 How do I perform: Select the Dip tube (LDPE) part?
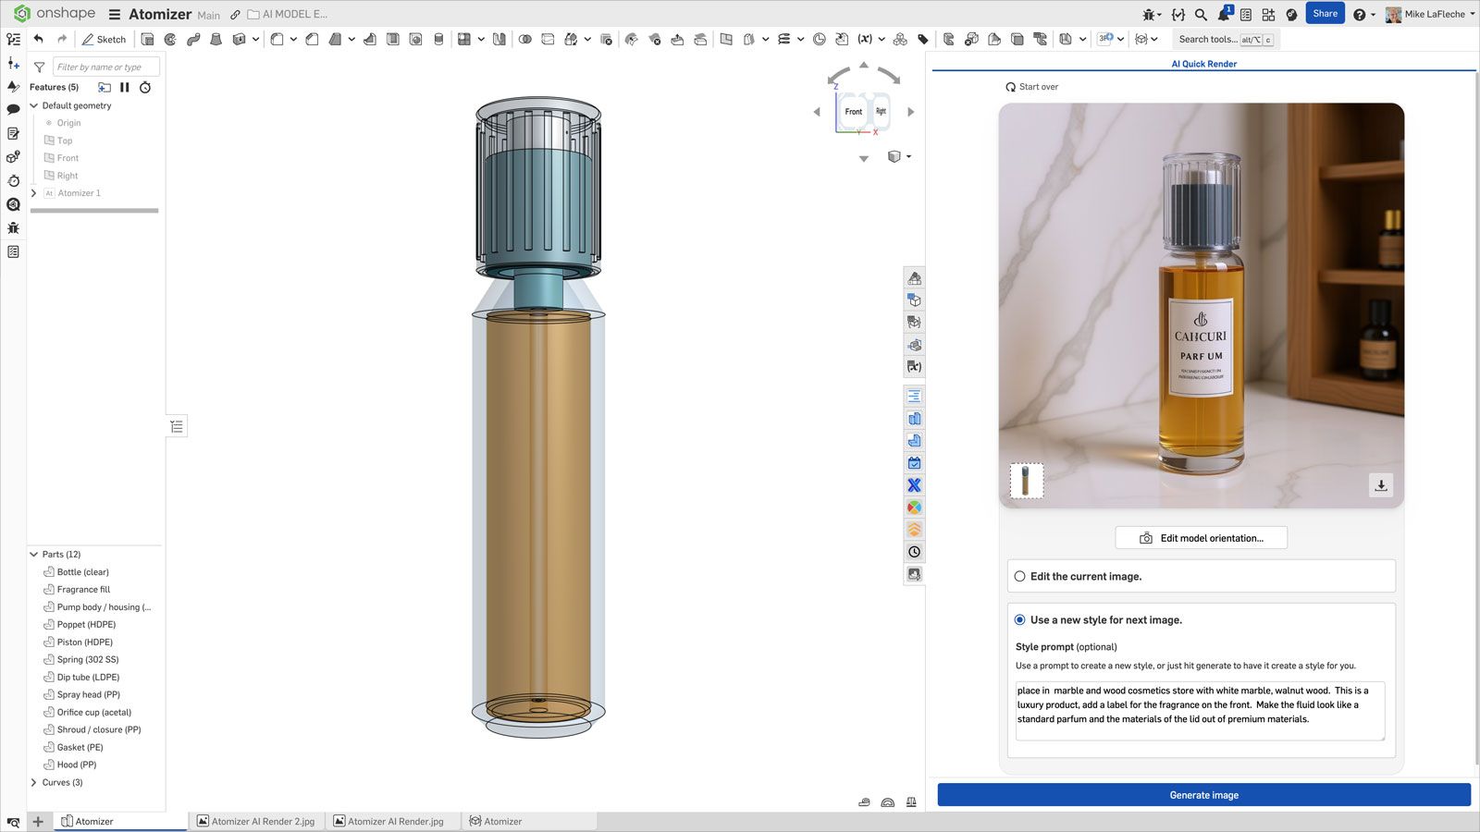pos(88,678)
